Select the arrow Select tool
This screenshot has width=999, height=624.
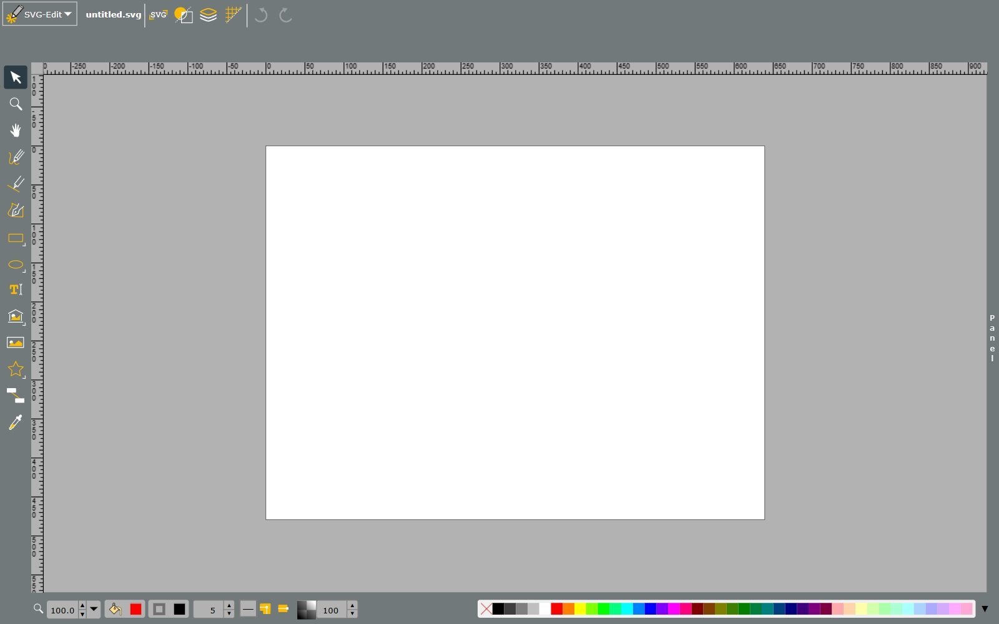coord(16,77)
